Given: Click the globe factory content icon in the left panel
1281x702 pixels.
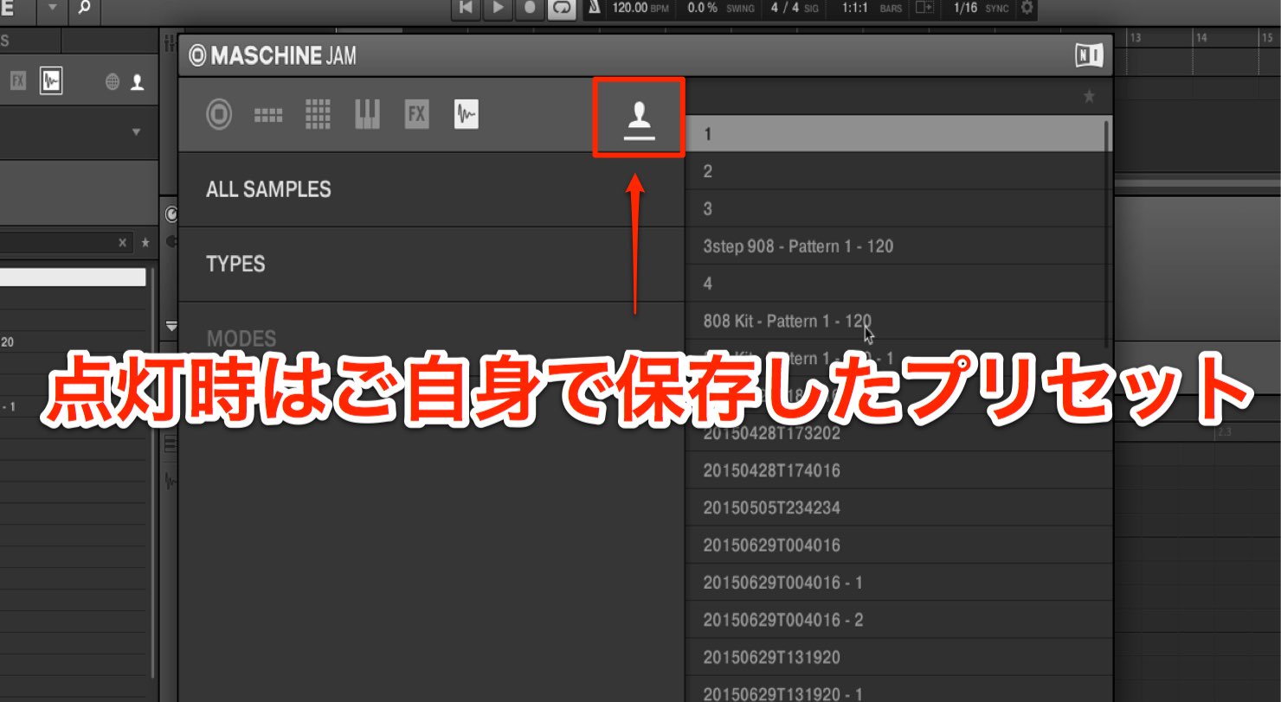Looking at the screenshot, I should point(112,82).
